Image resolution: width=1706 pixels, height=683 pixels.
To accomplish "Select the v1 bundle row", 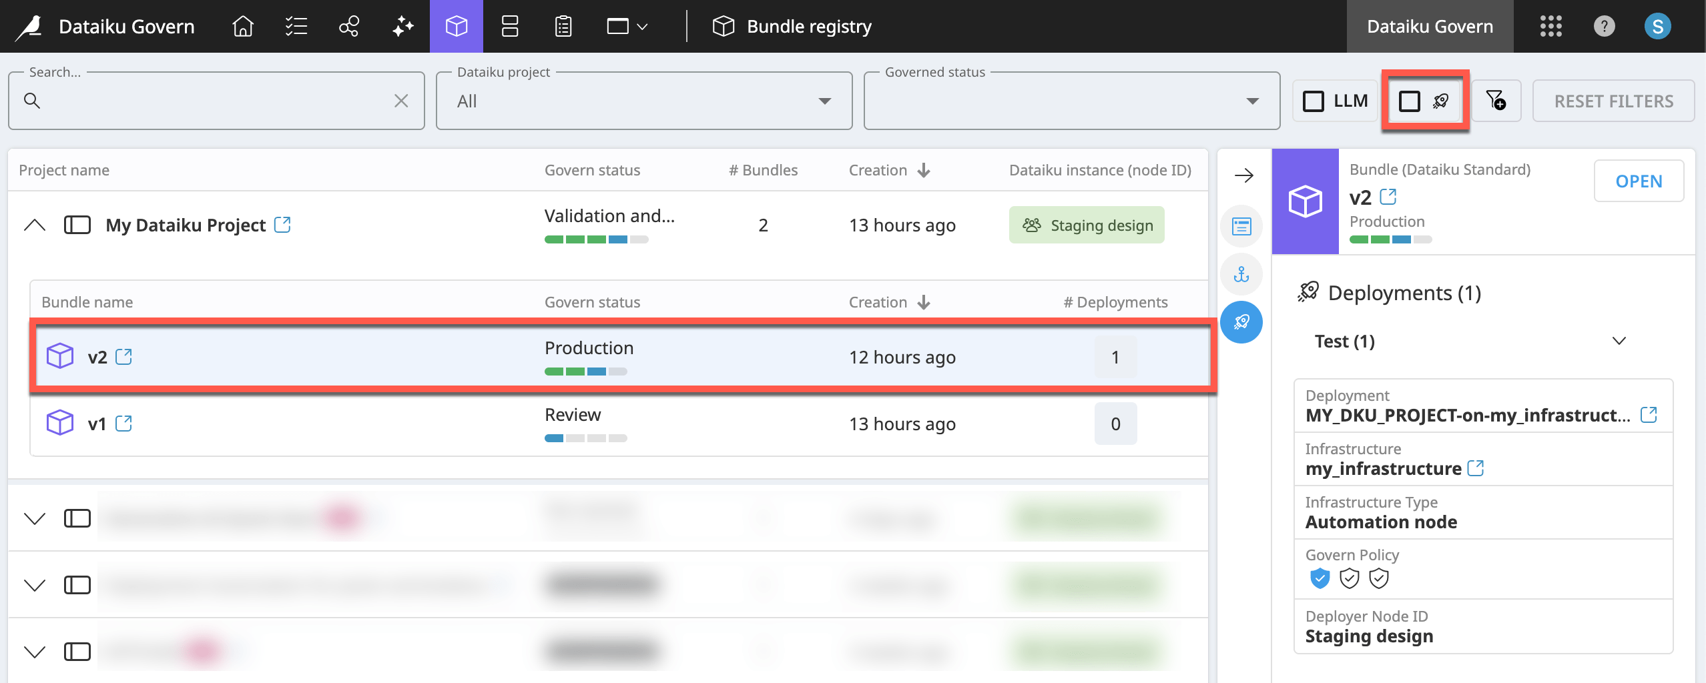I will [x=619, y=424].
